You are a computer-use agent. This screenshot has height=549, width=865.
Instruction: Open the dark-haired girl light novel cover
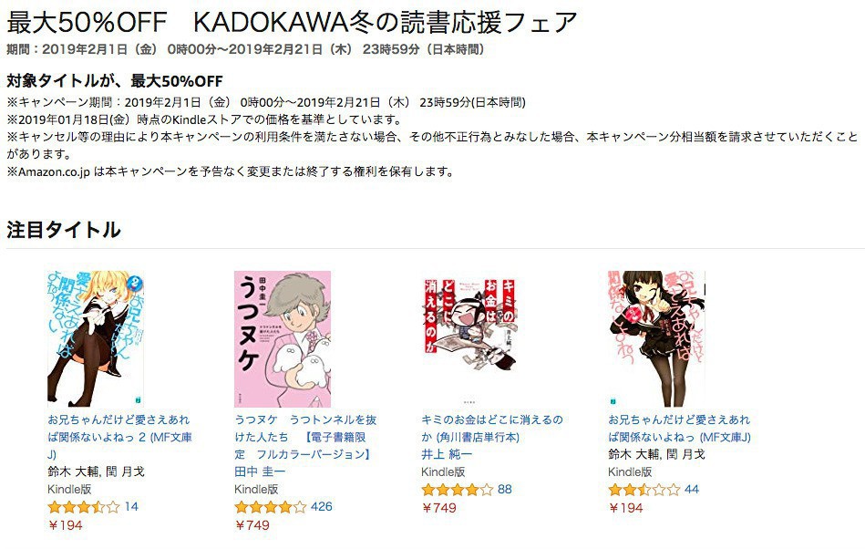click(x=656, y=338)
